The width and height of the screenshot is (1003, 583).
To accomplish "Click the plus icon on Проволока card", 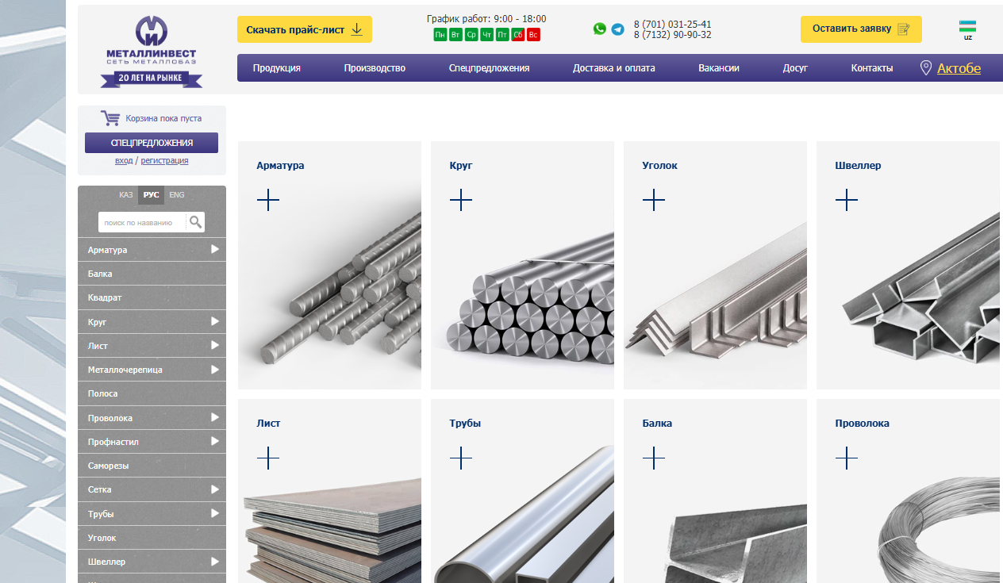I will (x=847, y=458).
